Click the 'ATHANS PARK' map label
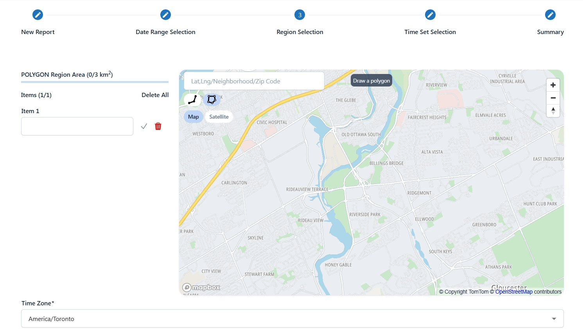 coord(499,267)
